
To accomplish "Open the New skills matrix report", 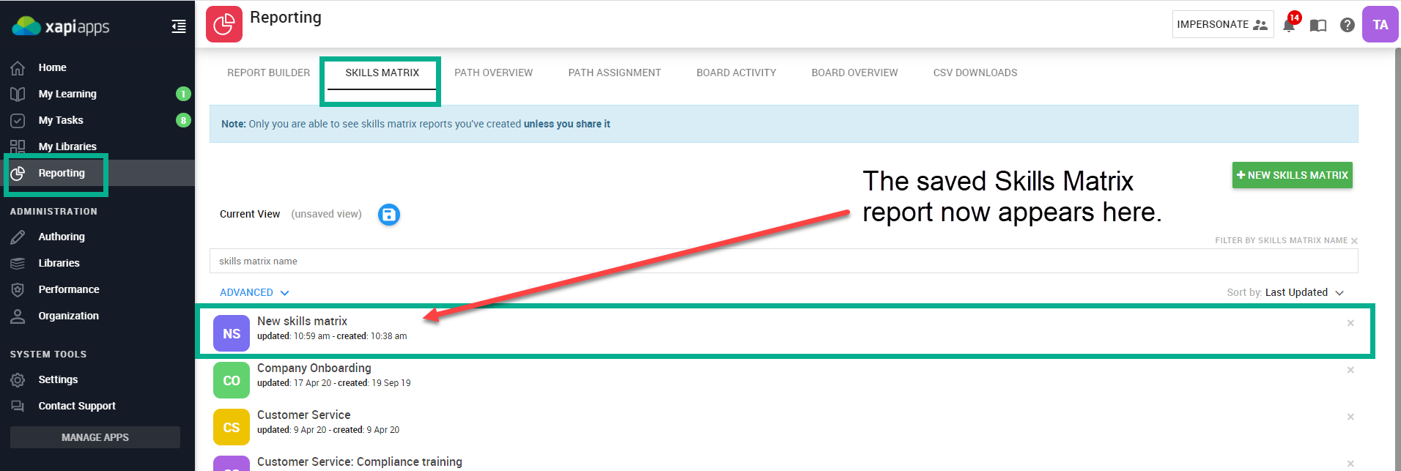I will pos(302,321).
